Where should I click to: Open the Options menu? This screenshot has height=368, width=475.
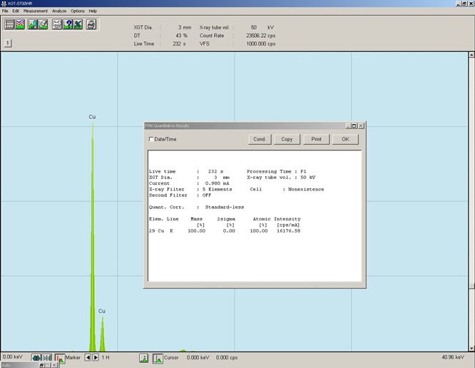(78, 11)
